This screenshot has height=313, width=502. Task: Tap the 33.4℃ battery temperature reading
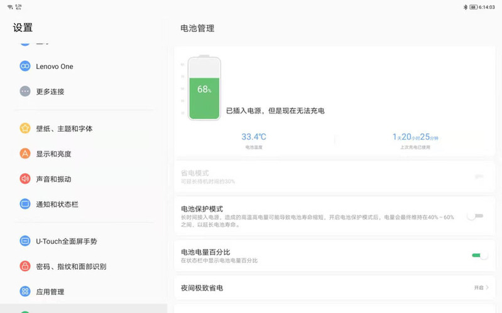[254, 137]
